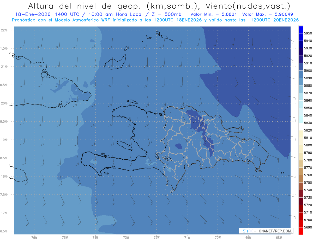Screen dimensions: 313x241
Task: Click the '5720' legend label
Action: pyautogui.click(x=308, y=205)
